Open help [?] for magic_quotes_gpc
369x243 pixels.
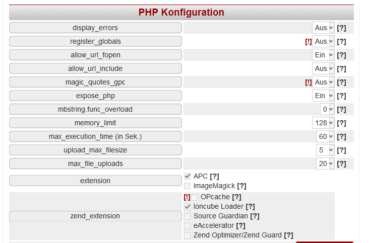(341, 83)
